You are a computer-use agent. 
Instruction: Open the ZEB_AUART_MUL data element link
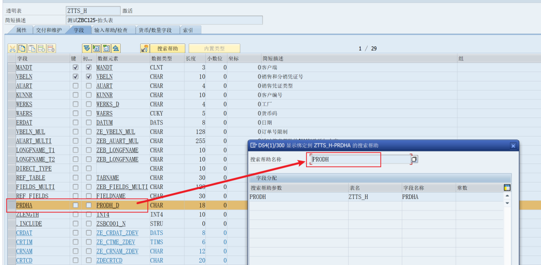coord(117,141)
